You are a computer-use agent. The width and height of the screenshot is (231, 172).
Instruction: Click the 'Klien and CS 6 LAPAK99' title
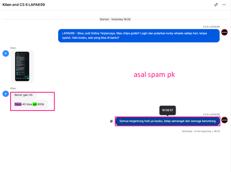coord(24,5)
